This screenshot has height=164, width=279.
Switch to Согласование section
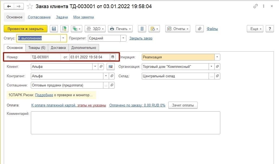coord(39,17)
